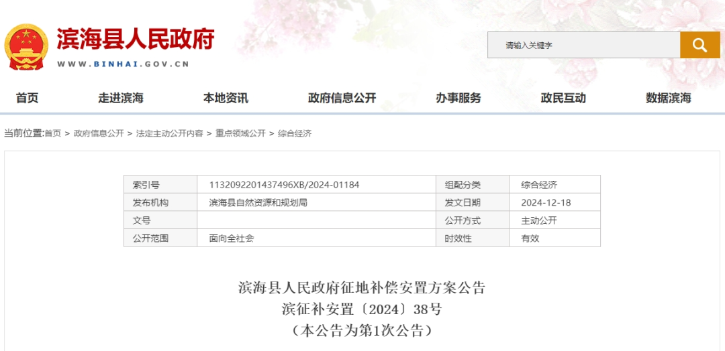
Task: Click the 时效性 label cell
Action: 472,238
